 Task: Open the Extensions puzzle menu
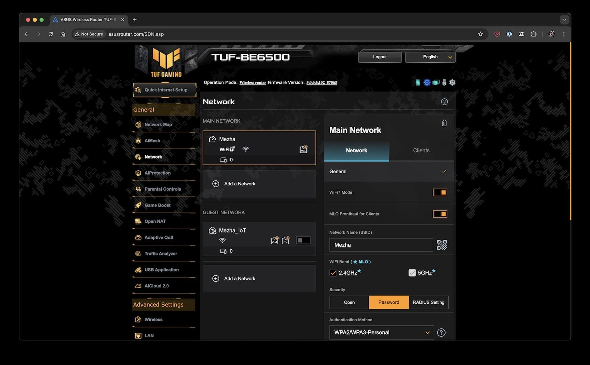pyautogui.click(x=534, y=34)
